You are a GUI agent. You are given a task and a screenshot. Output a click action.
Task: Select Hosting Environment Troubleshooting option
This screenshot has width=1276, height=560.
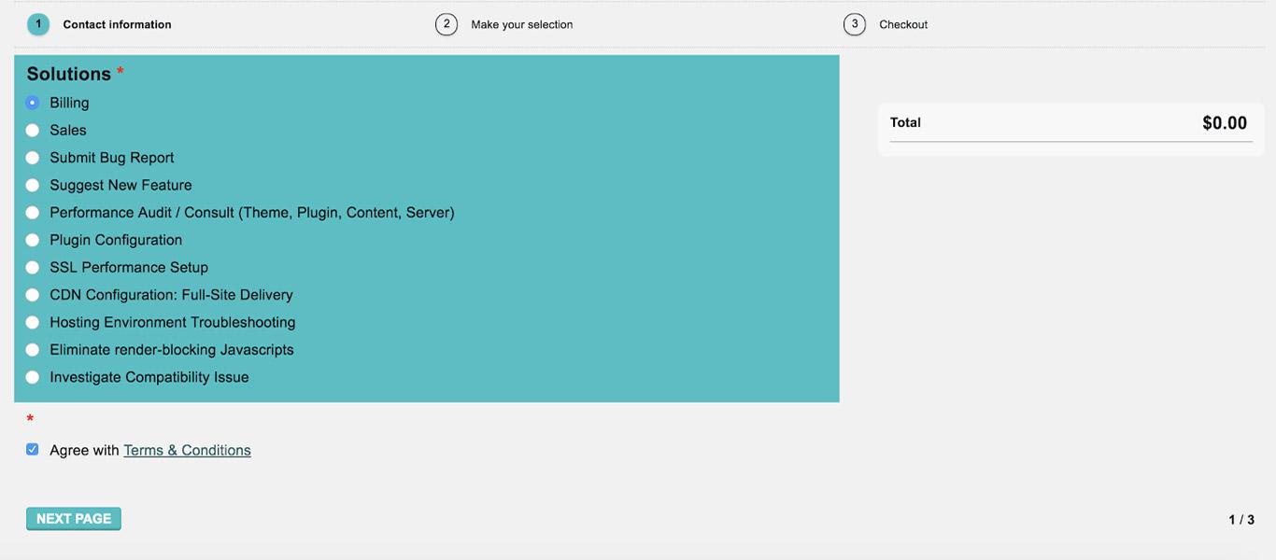click(x=33, y=322)
